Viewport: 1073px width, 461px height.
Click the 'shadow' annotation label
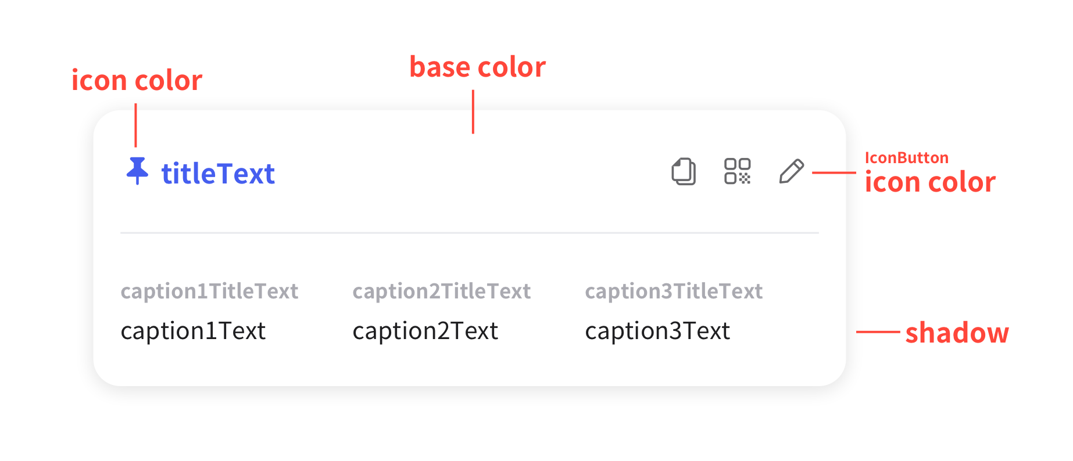click(x=957, y=333)
